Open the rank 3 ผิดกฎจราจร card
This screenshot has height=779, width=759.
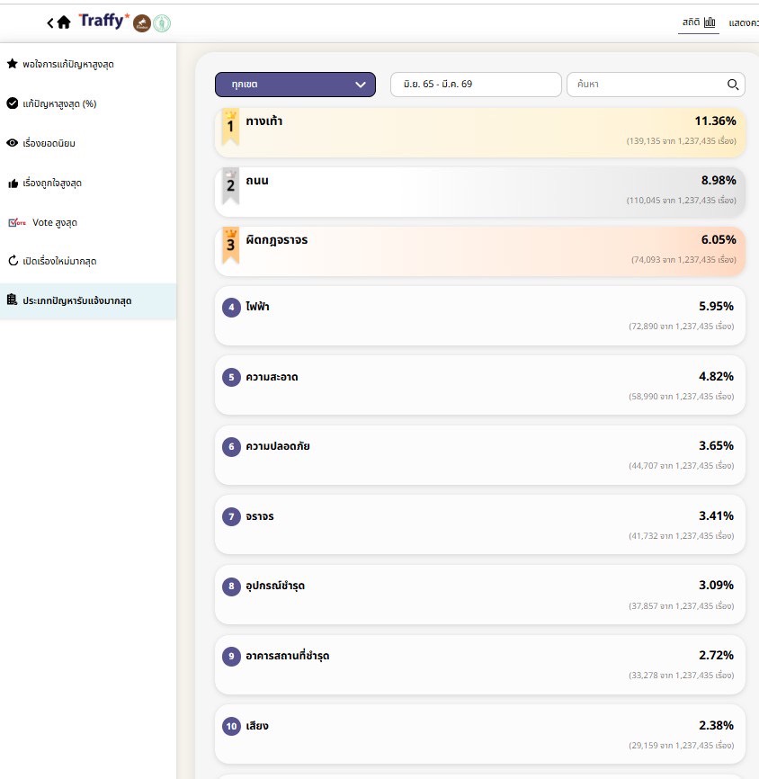coord(479,251)
